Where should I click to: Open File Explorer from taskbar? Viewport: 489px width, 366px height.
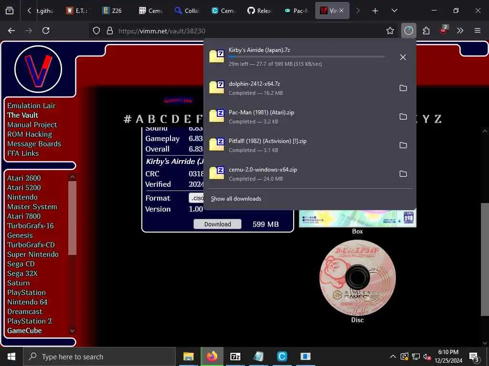pyautogui.click(x=188, y=356)
